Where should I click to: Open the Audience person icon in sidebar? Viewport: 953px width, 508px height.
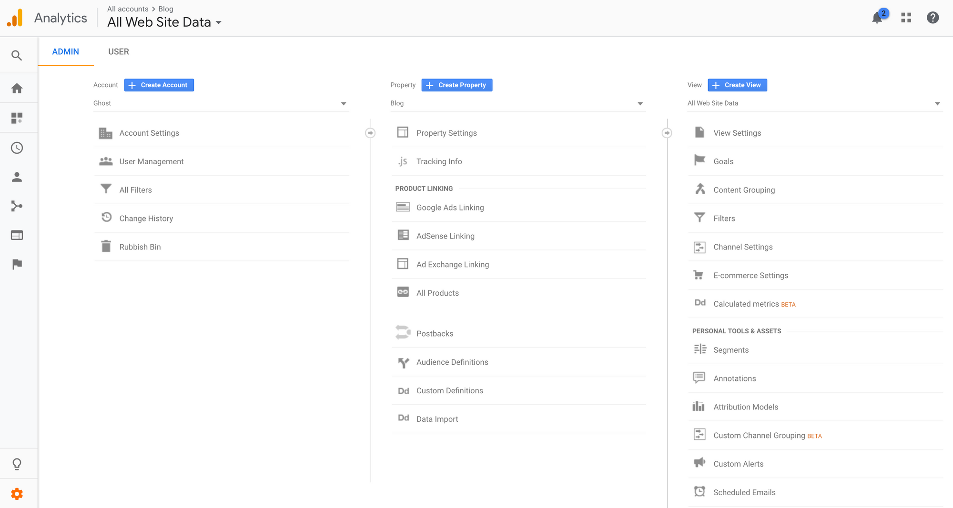[17, 177]
